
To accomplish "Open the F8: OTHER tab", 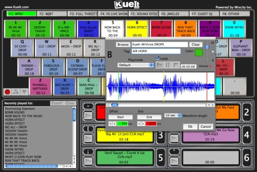I will point(235,14).
